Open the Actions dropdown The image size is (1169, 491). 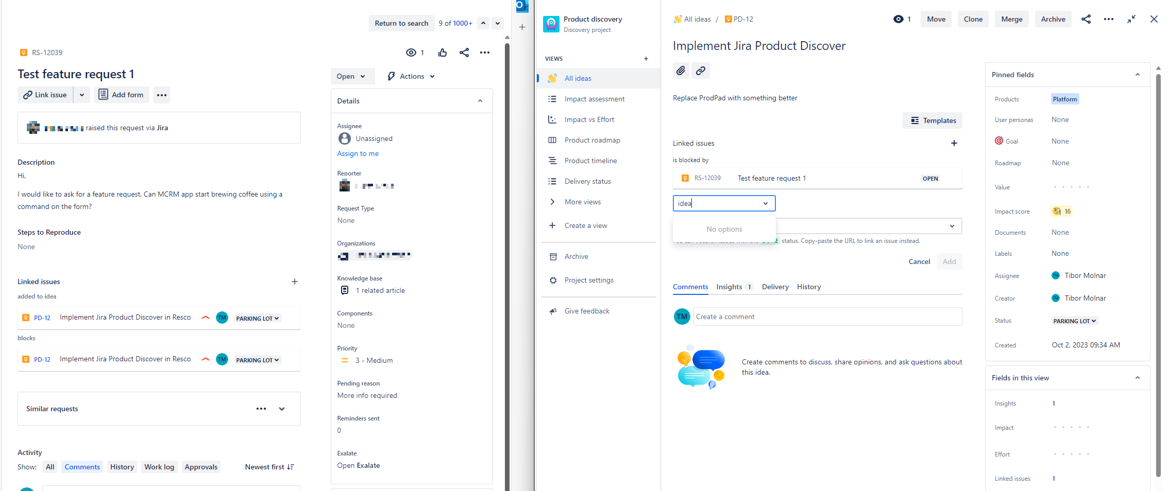coord(411,76)
